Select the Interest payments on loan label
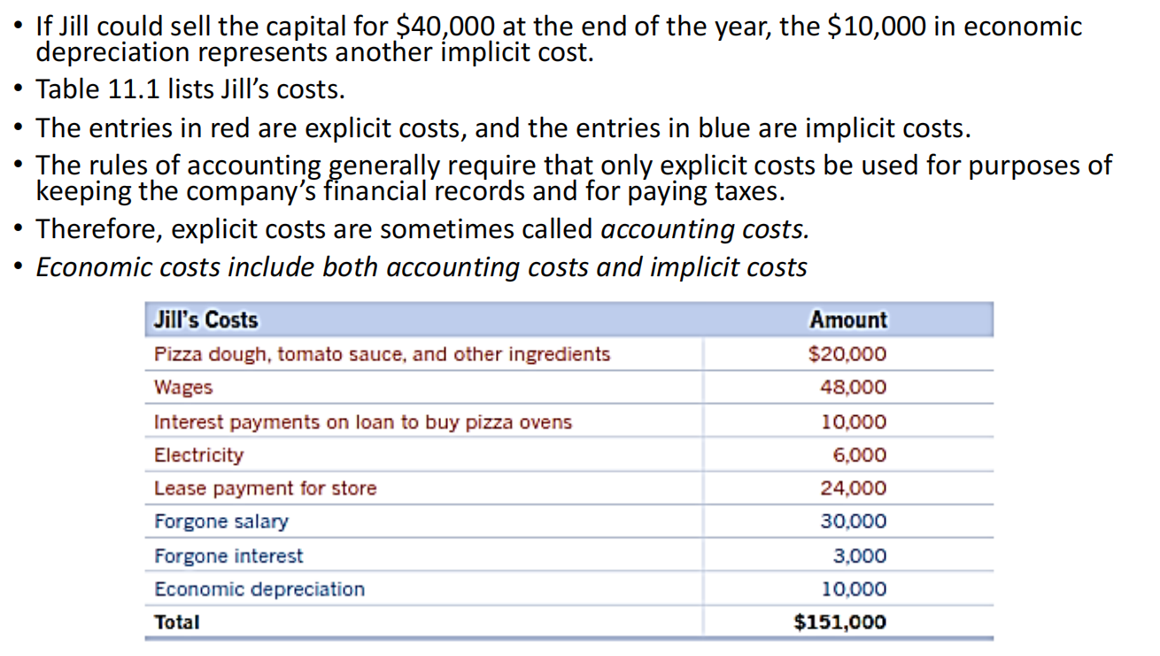The height and width of the screenshot is (656, 1160). point(363,421)
